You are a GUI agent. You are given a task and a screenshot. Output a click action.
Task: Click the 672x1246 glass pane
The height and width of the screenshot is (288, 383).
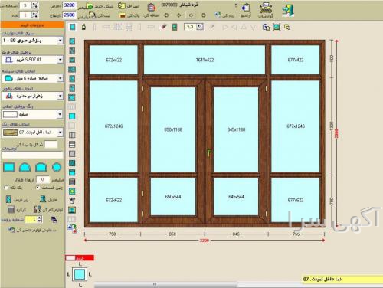[113, 126]
